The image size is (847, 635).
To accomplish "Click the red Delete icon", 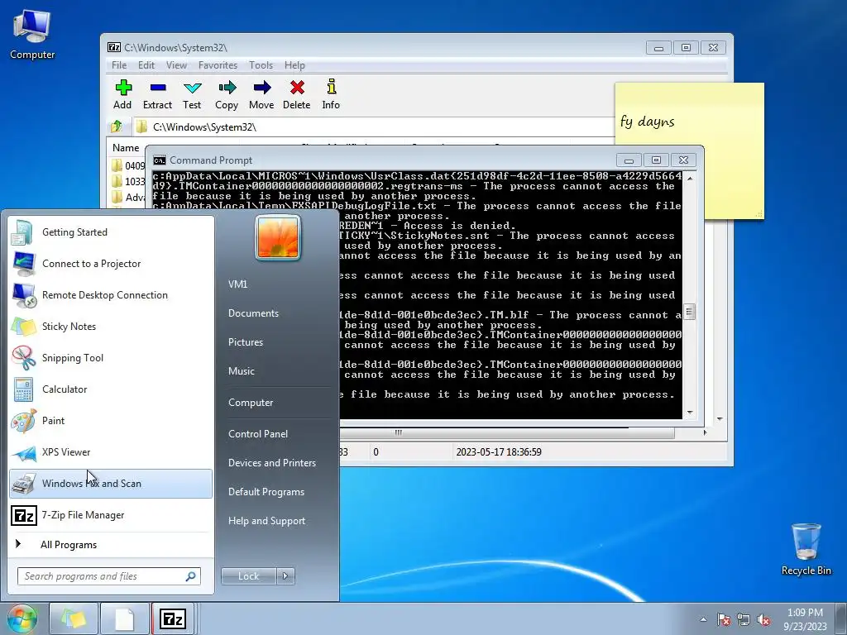I will [297, 88].
